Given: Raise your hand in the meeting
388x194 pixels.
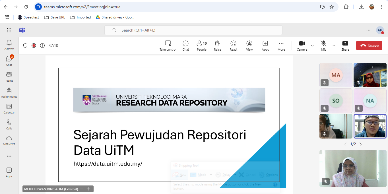Looking at the screenshot, I should (218, 46).
